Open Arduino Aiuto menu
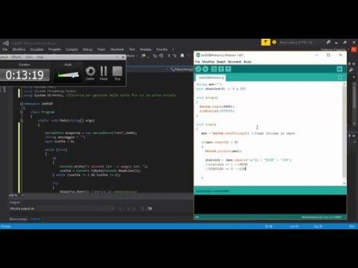Image resolution: width=358 pixels, height=268 pixels. (248, 62)
